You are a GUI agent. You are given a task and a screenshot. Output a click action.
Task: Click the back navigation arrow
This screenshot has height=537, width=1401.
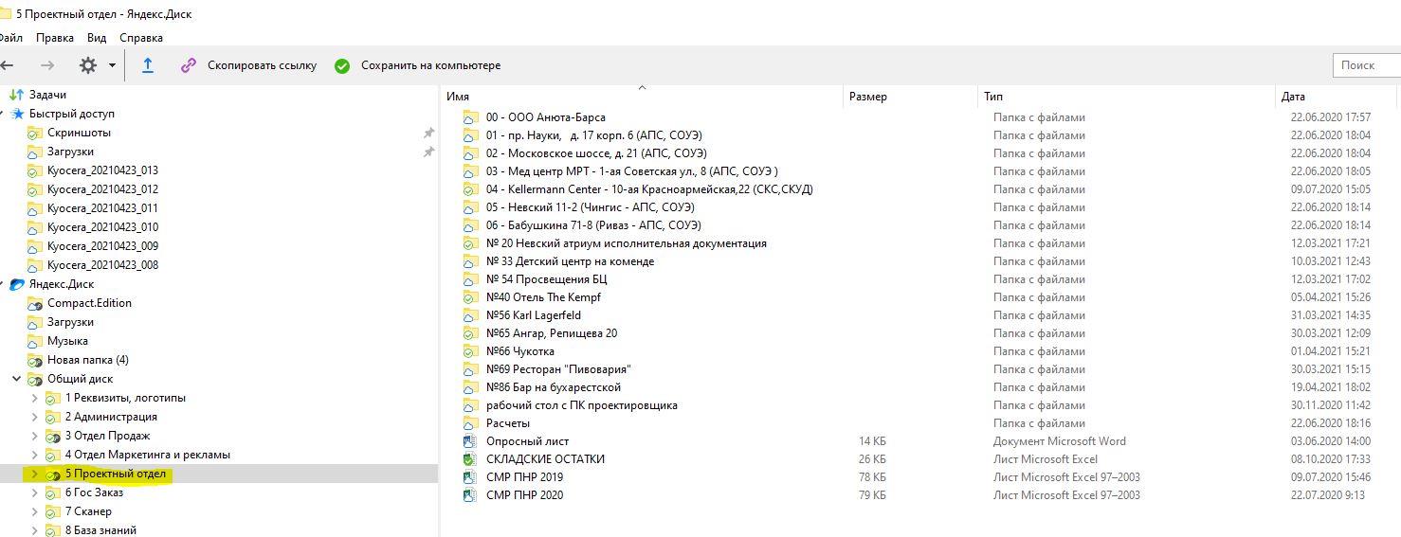[8, 65]
